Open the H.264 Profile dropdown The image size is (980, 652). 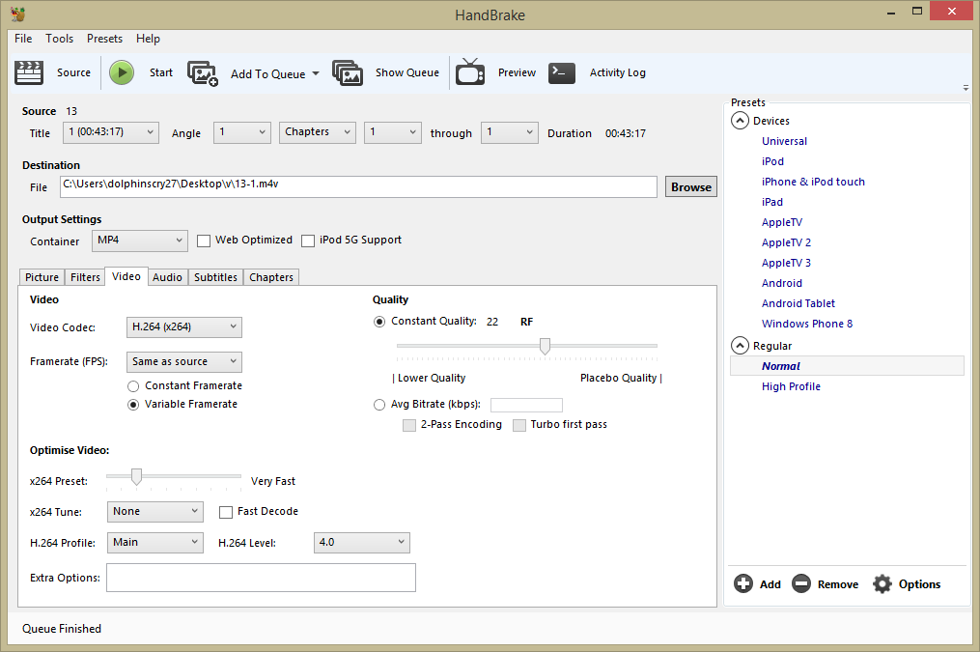tap(155, 543)
